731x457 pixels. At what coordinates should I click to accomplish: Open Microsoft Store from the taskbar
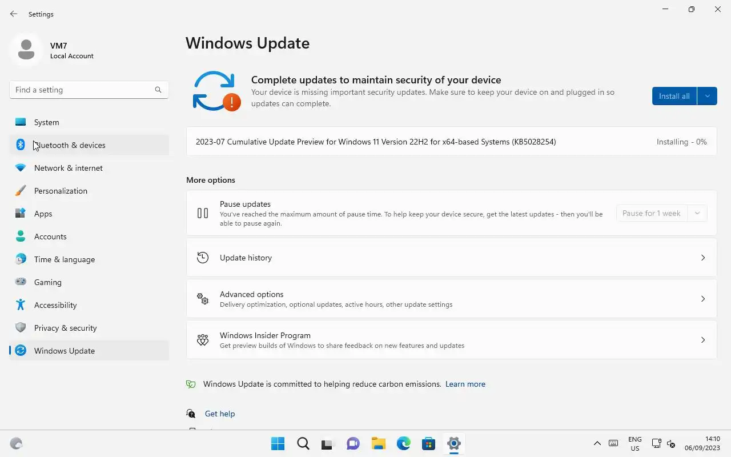point(429,444)
